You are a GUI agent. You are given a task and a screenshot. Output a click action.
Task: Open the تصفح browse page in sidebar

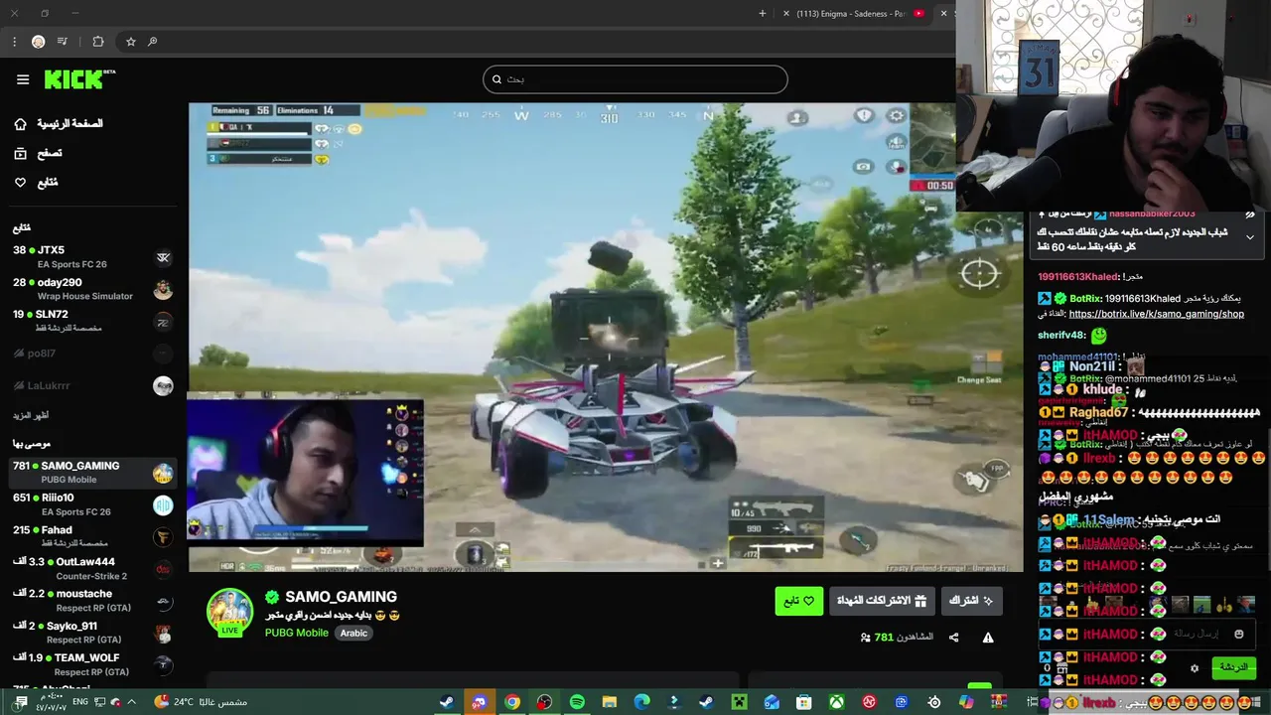pos(38,154)
